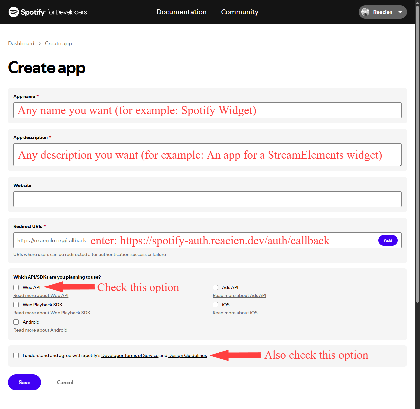Open Developer Terms of Service link
420x409 pixels.
[x=130, y=355]
